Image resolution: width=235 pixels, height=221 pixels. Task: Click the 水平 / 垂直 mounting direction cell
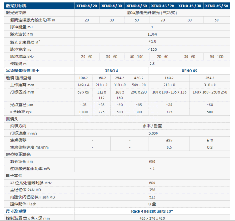pyautogui.click(x=152, y=126)
